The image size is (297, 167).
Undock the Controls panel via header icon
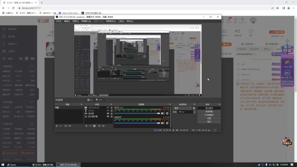point(219,104)
